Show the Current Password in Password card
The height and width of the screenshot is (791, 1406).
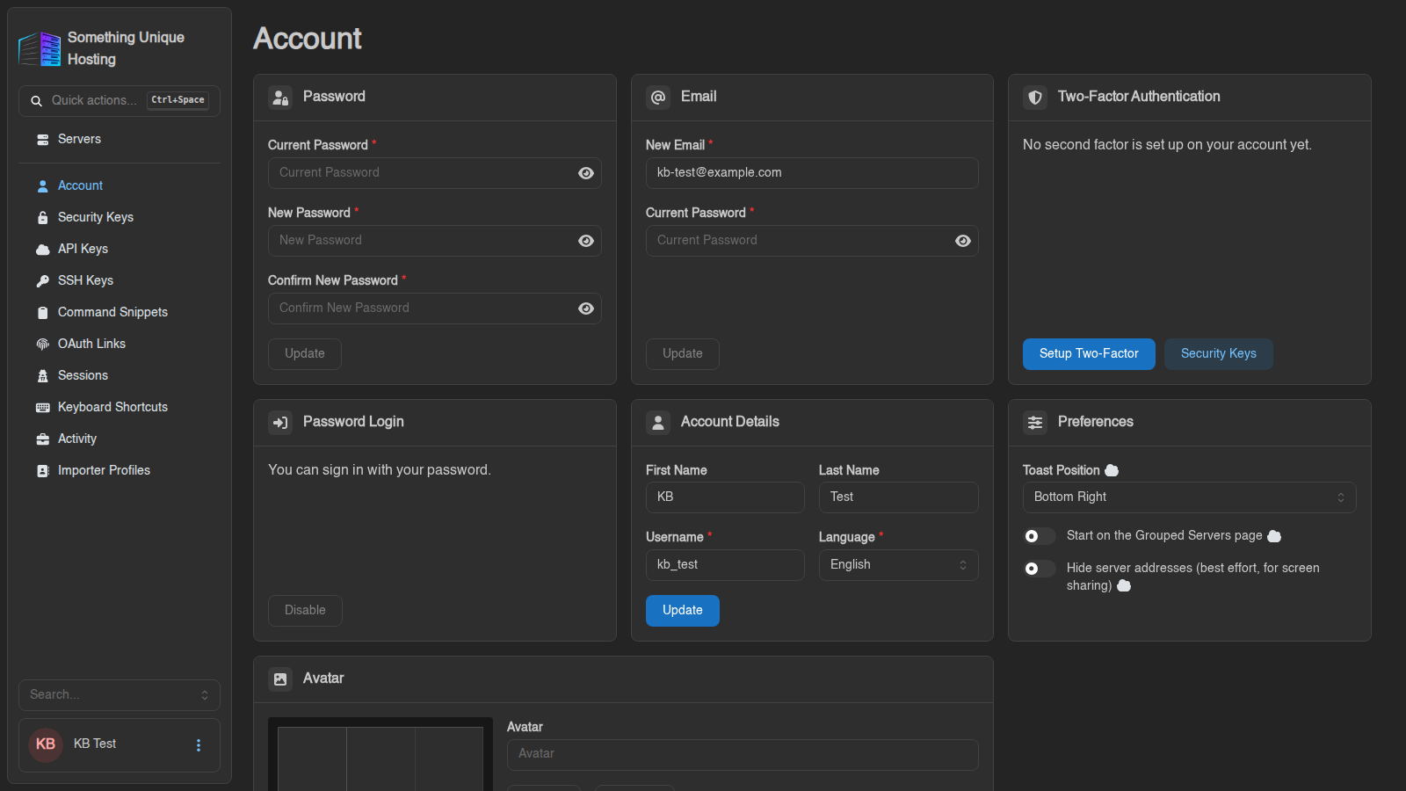coord(586,173)
